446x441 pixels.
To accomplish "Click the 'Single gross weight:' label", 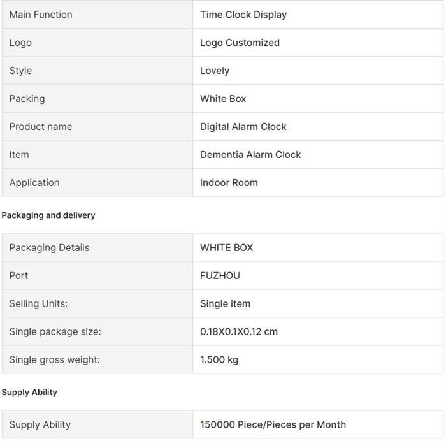I will tap(55, 359).
